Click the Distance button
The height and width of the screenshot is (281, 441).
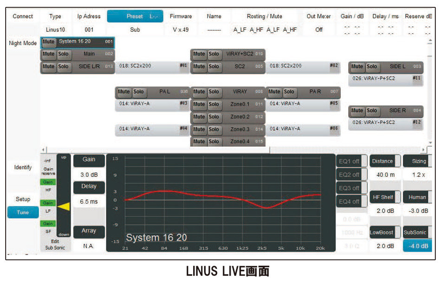385,161
